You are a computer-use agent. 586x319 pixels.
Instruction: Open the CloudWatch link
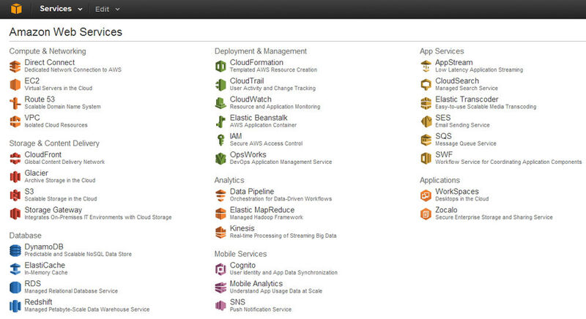(x=251, y=100)
